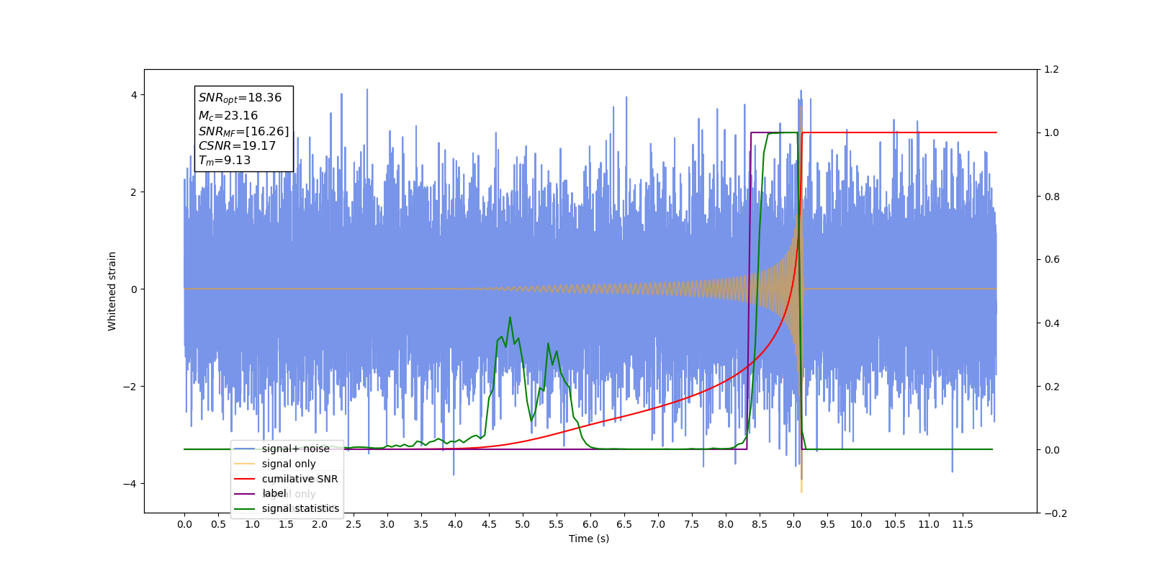Viewport: 1152px width, 576px height.
Task: Click the Mc=23.16 annotation text
Action: coord(228,115)
